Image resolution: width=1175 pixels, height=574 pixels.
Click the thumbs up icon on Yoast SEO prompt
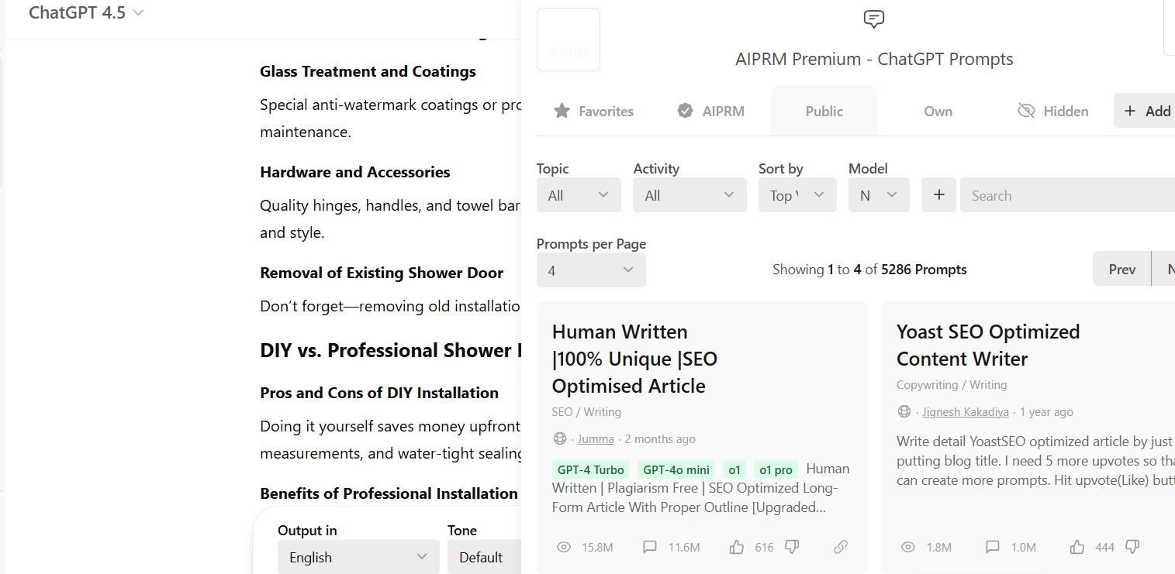1077,547
